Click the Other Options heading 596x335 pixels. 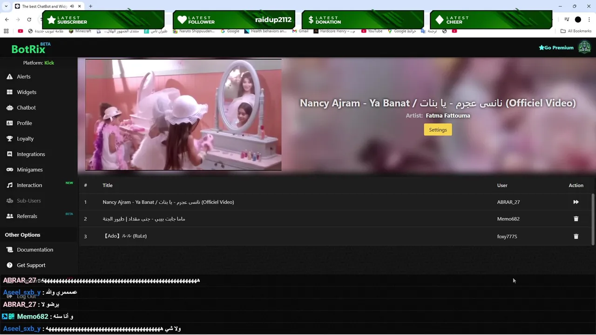[22, 235]
